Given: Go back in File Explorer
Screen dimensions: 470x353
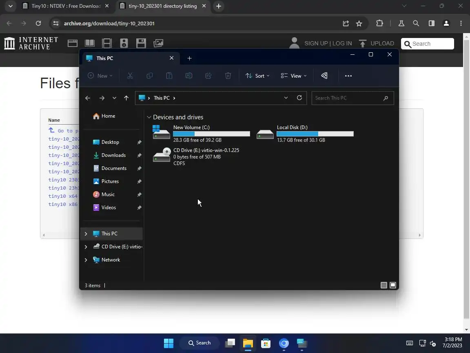Looking at the screenshot, I should point(88,98).
